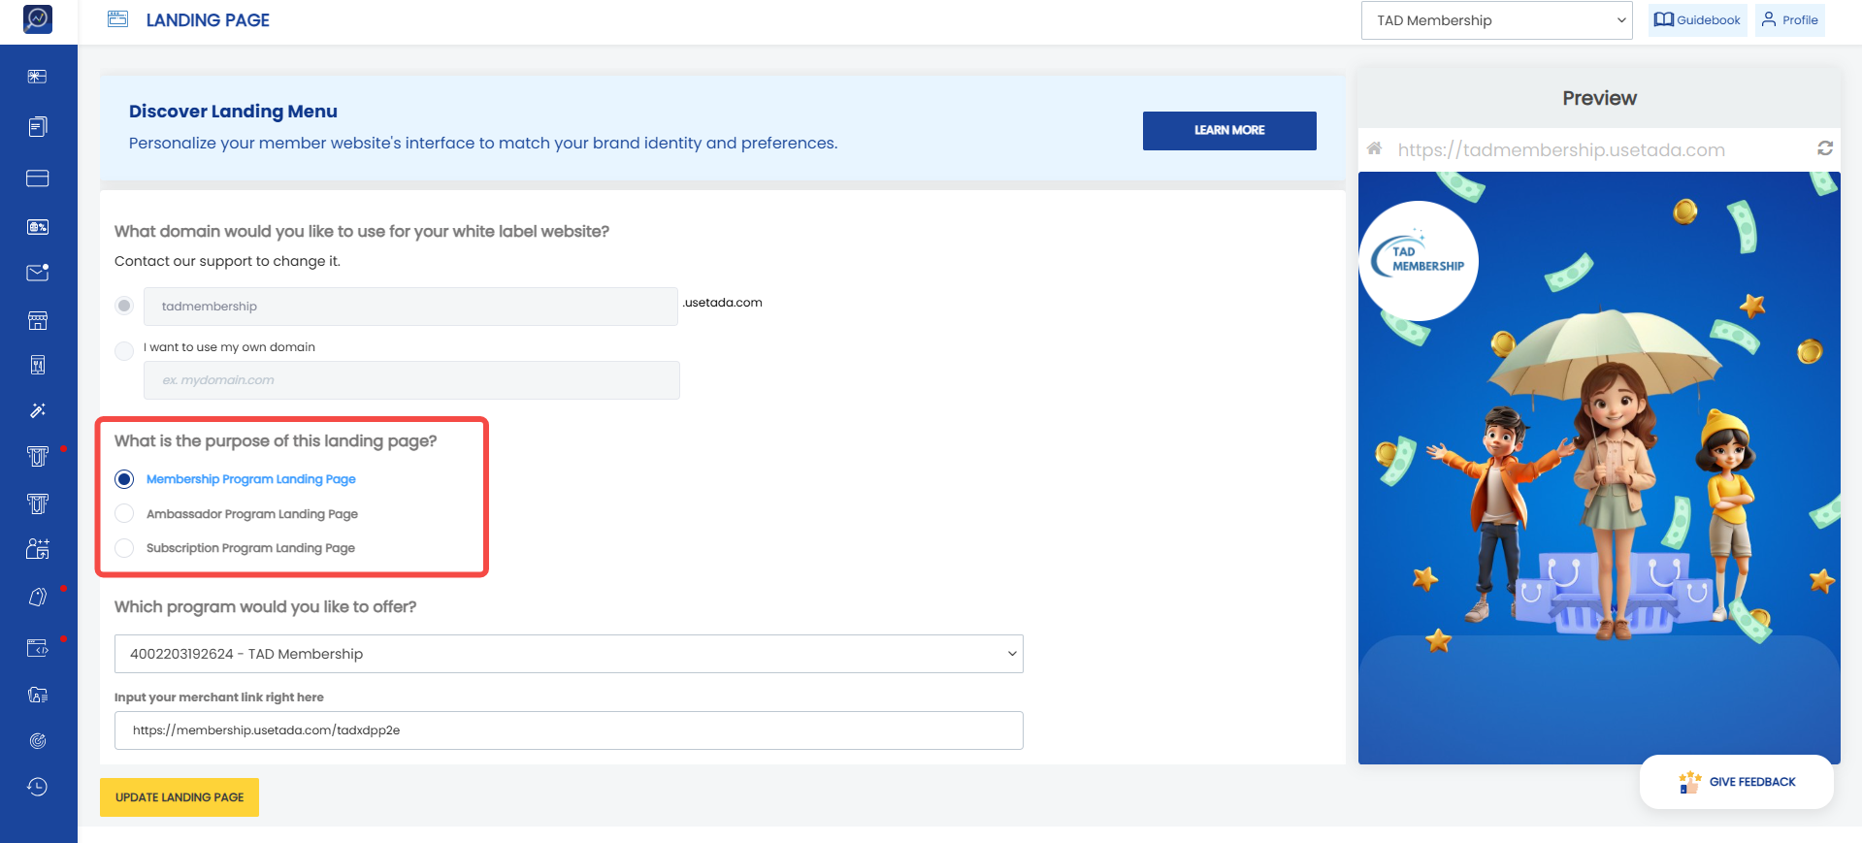Open the stacked documents sidebar icon

pos(38,127)
